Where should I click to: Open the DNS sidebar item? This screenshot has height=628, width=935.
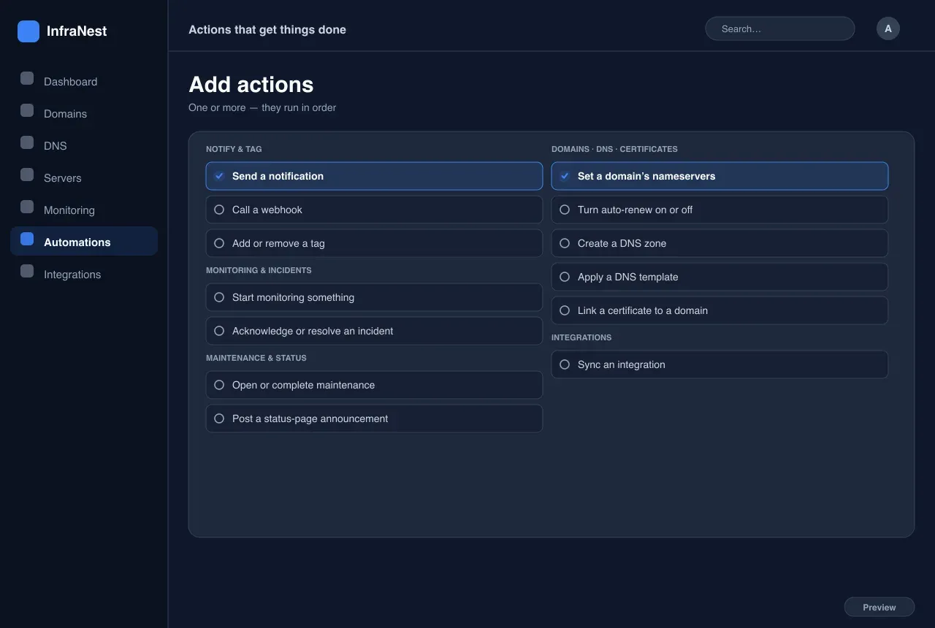pyautogui.click(x=84, y=146)
